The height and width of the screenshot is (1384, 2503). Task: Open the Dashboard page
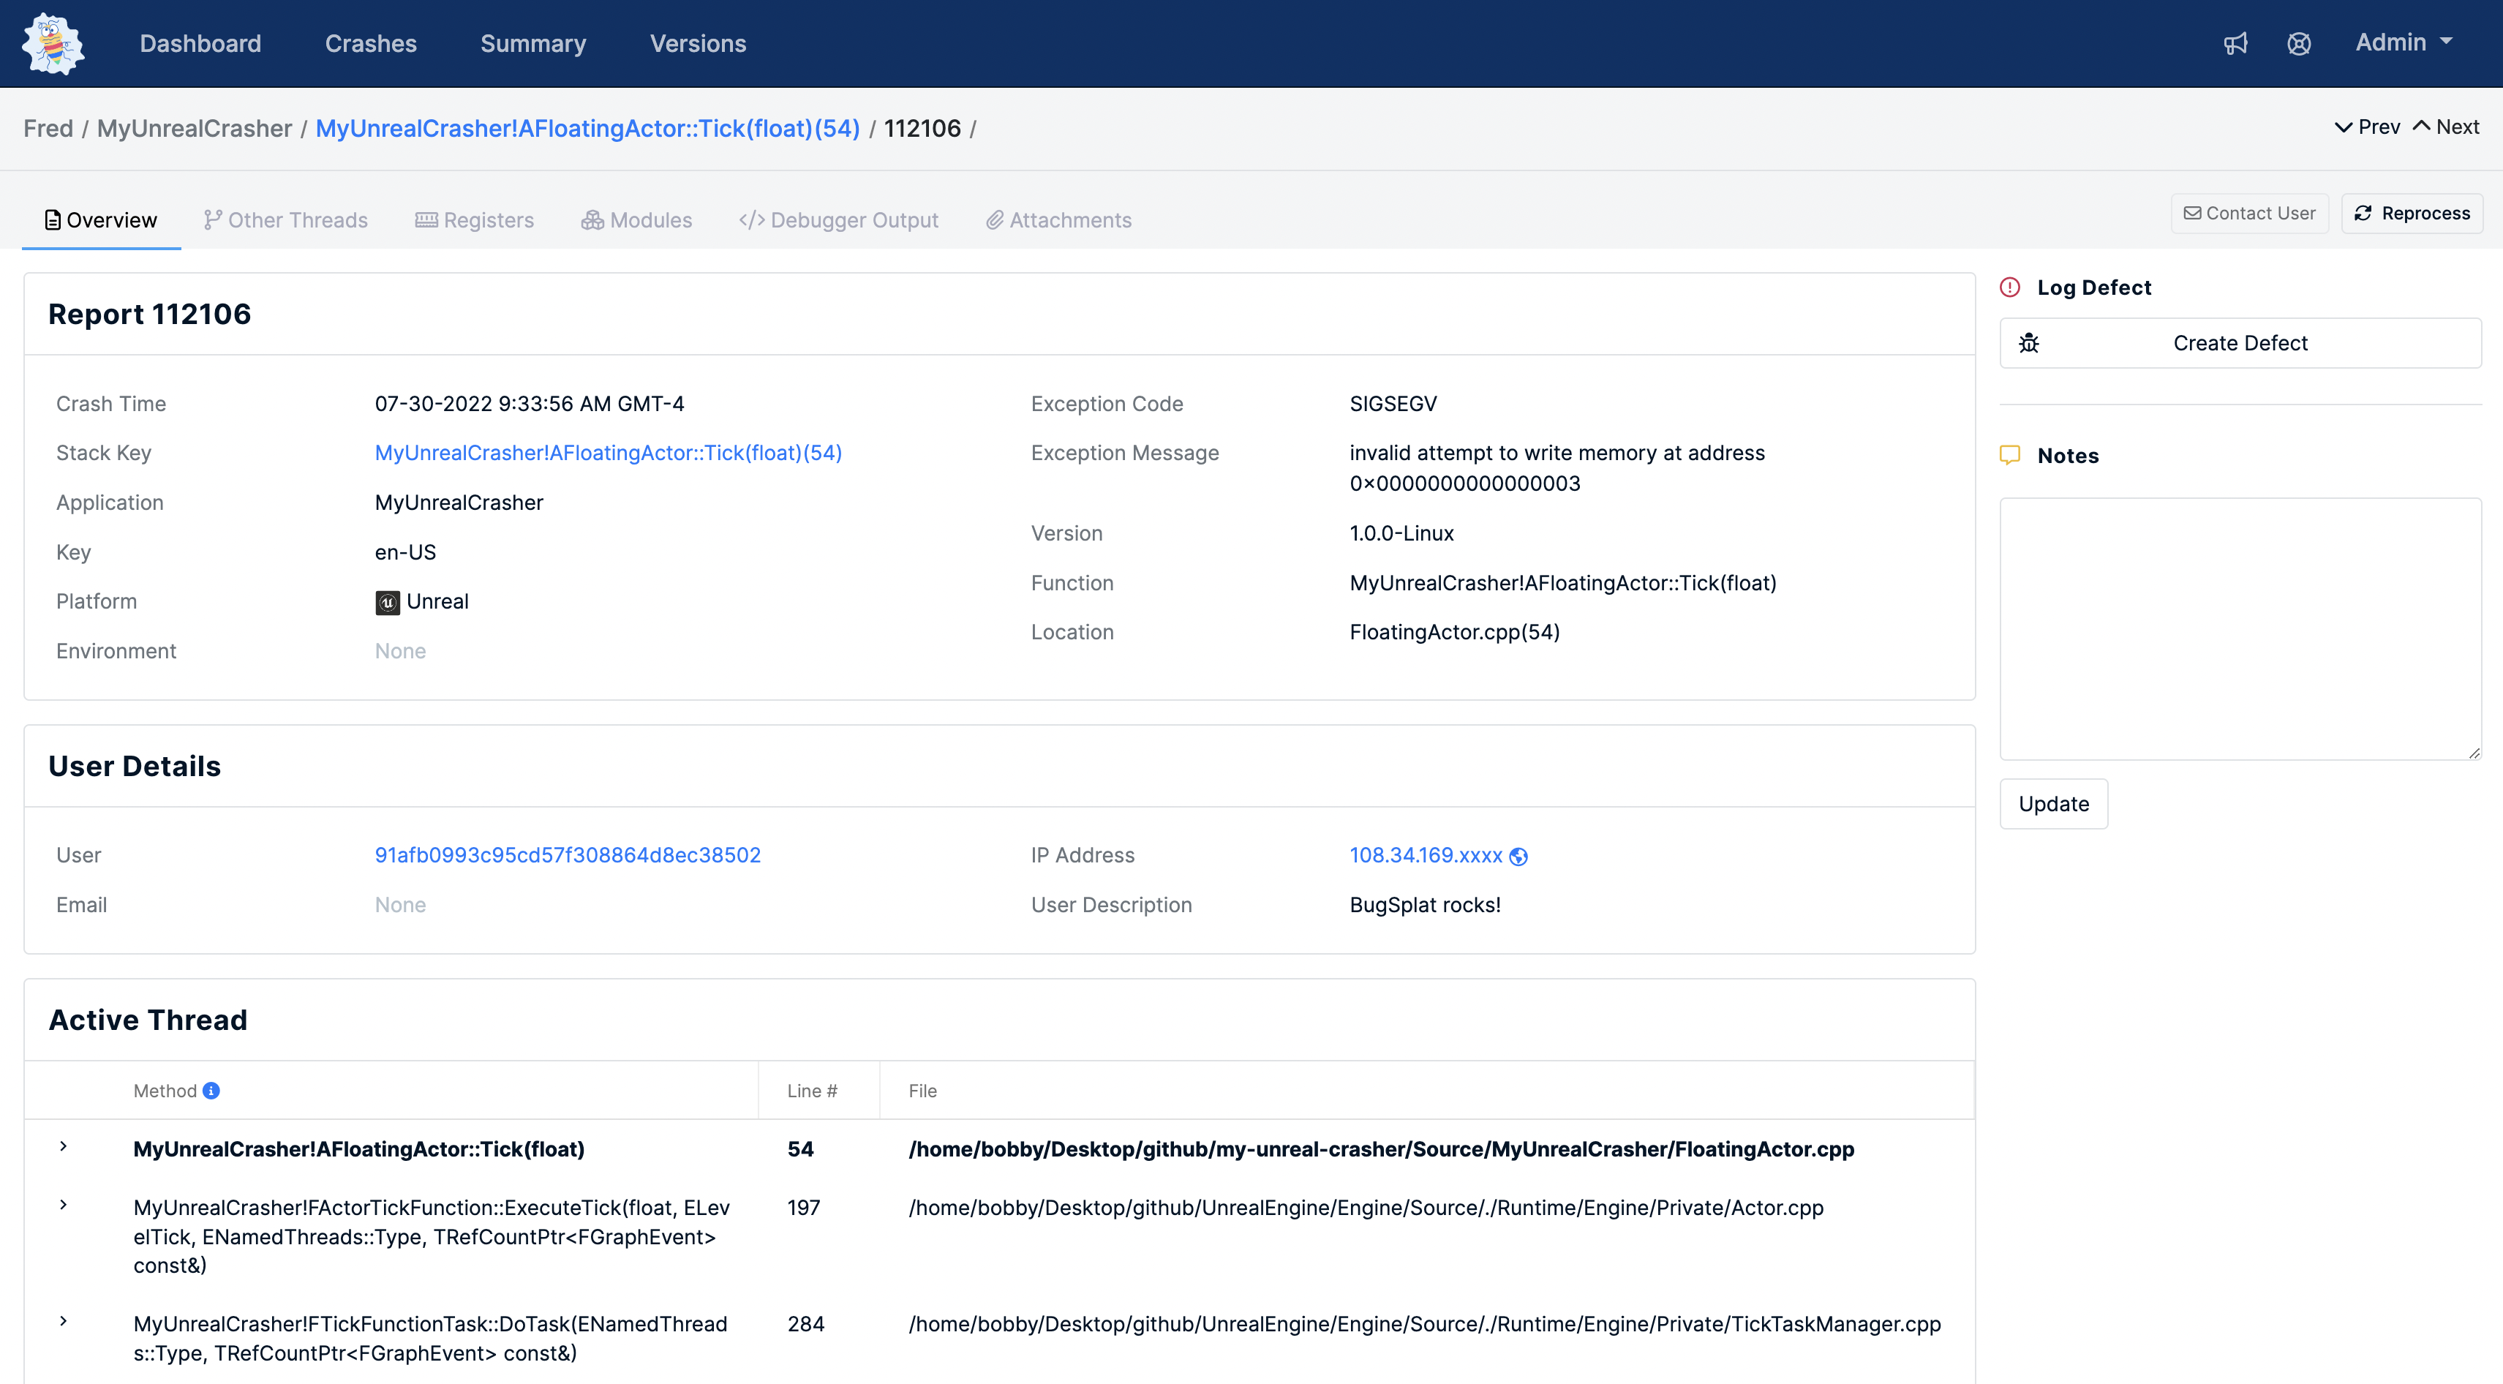(200, 44)
